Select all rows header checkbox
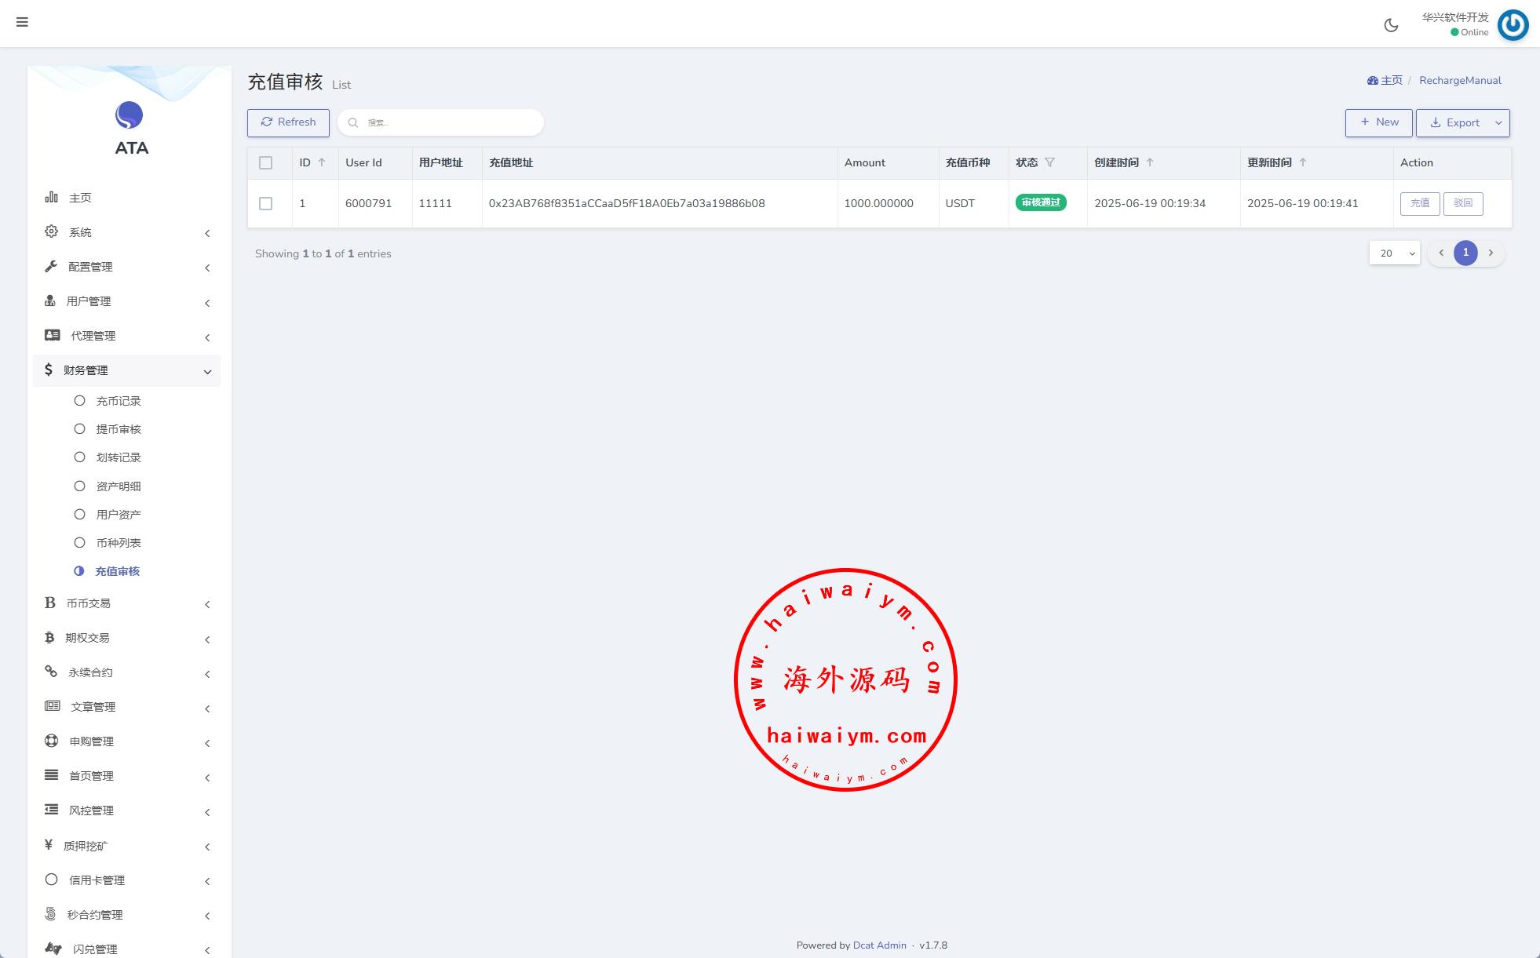This screenshot has height=958, width=1540. (266, 163)
